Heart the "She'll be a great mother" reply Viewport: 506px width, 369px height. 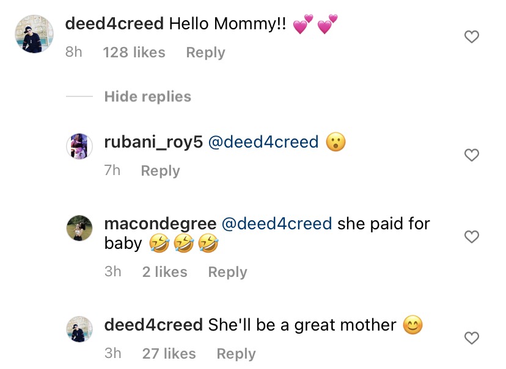coord(472,337)
